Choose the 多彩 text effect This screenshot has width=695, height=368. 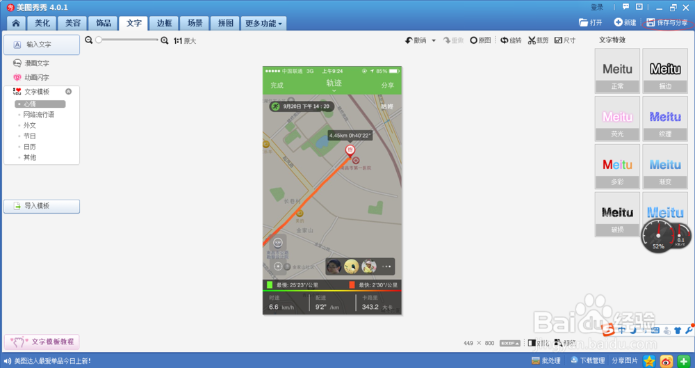pyautogui.click(x=617, y=166)
